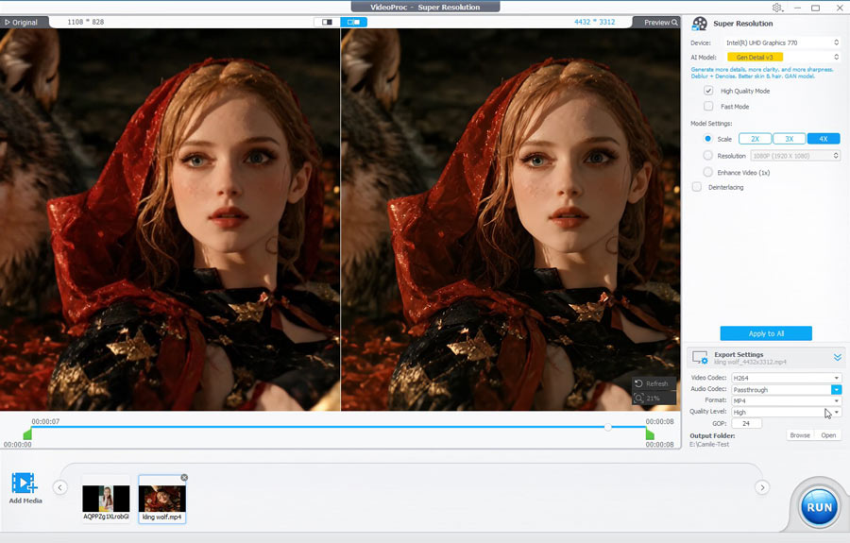Remove kling wolf.mp4 with its close icon
This screenshot has width=850, height=543.
[x=184, y=478]
